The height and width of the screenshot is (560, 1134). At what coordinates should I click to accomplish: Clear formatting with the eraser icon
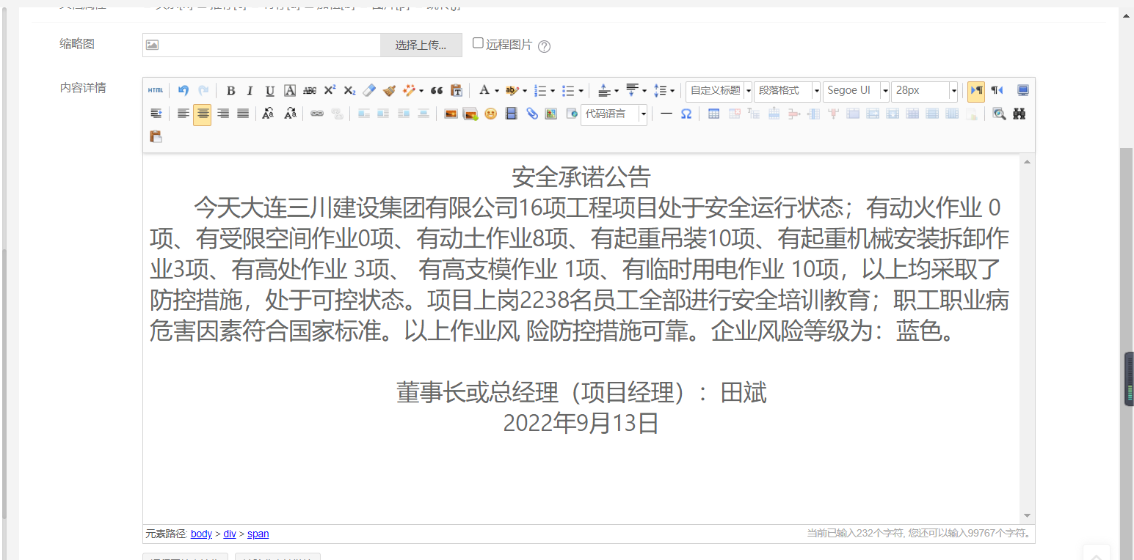click(x=369, y=90)
